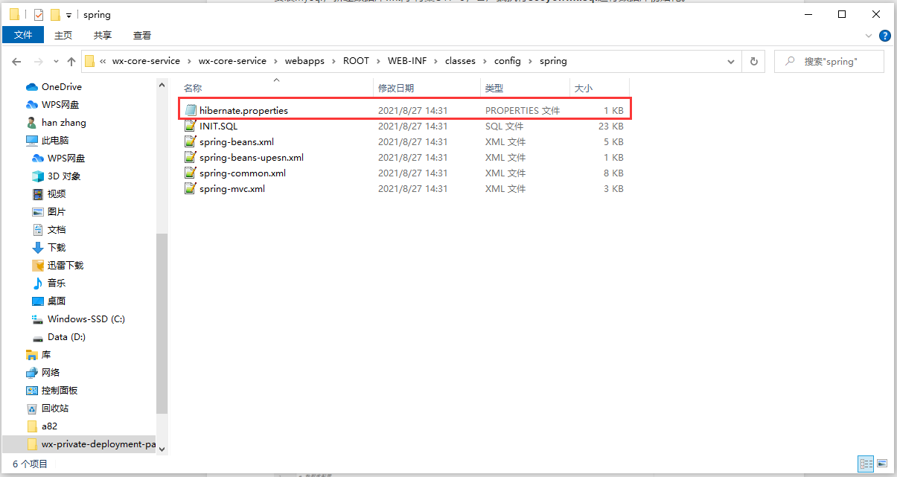Open the 文件 menu tab
Viewport: 897px width, 477px height.
(x=23, y=35)
